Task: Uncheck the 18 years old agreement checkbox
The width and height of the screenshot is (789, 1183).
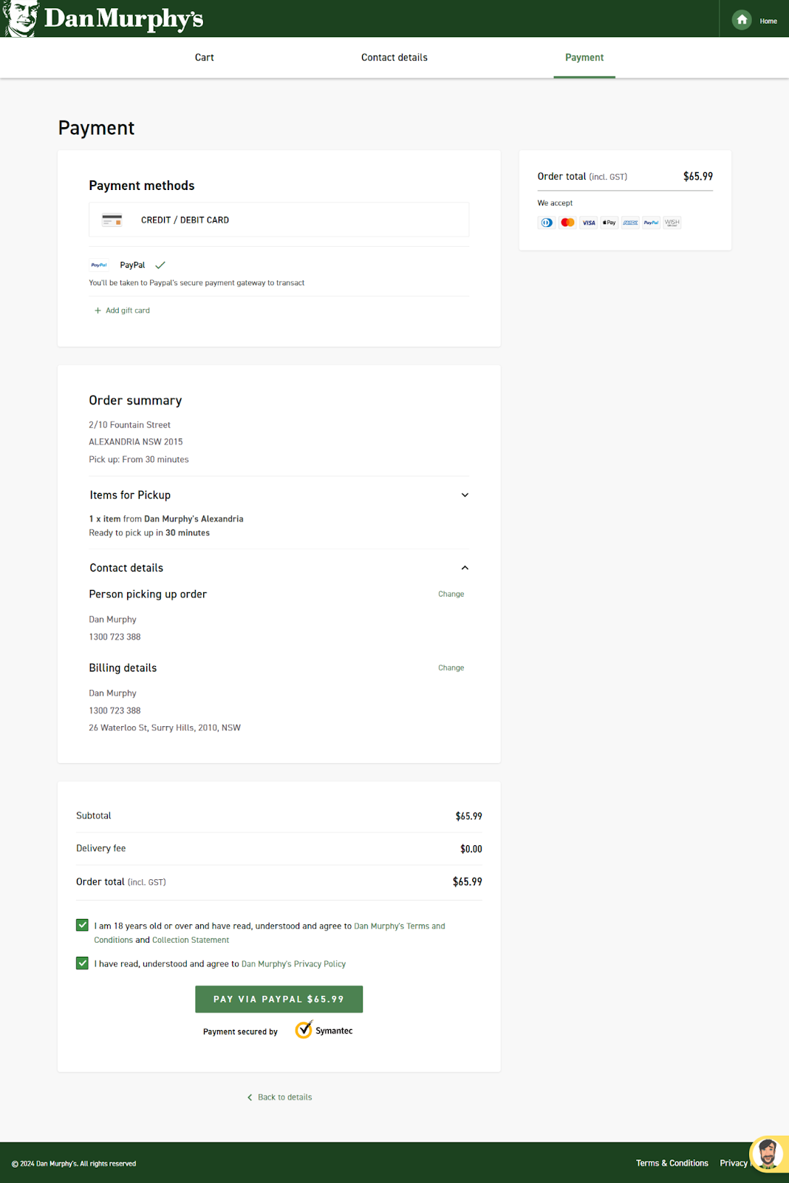Action: [x=82, y=925]
